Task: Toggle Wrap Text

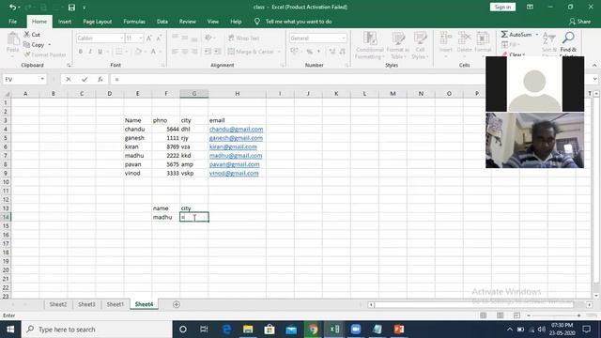Action: tap(244, 38)
